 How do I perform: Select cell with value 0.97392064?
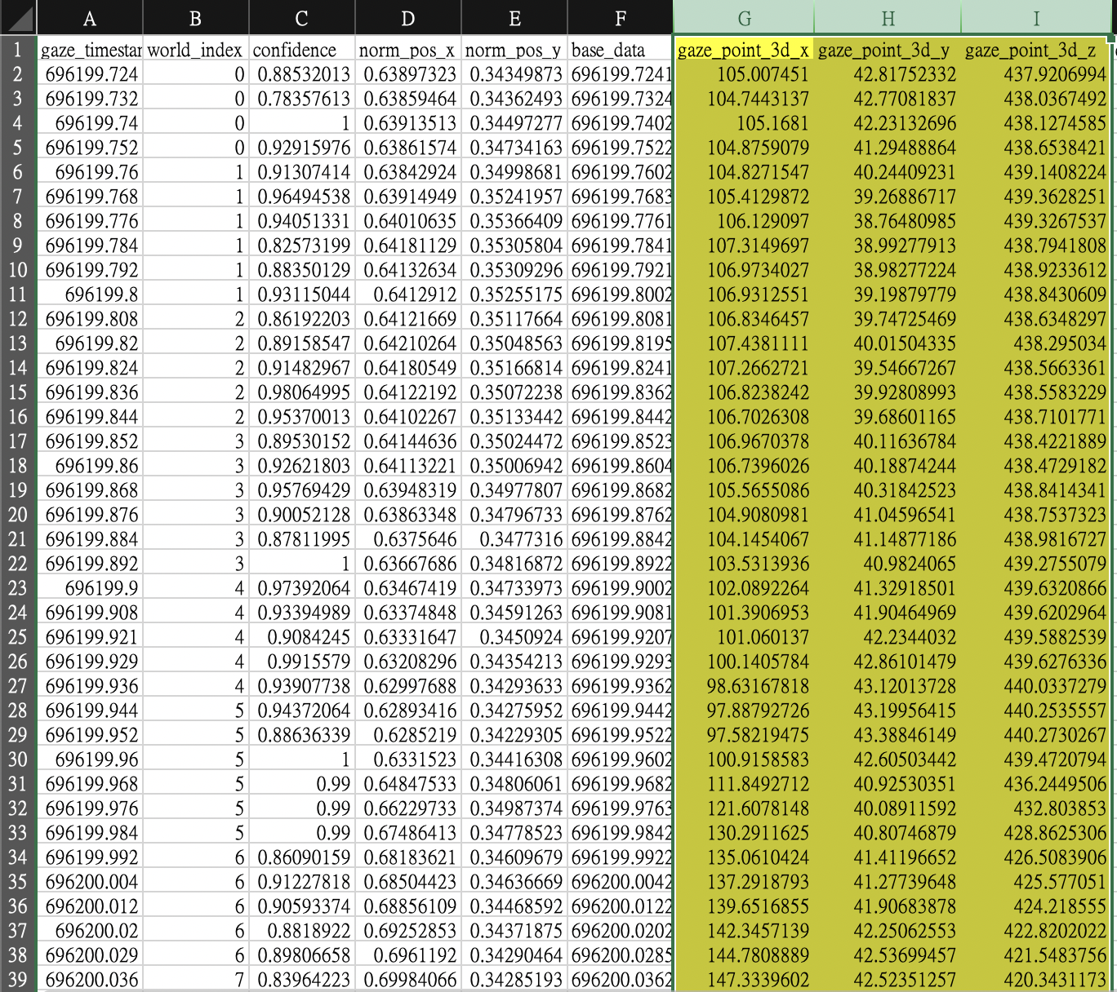tap(301, 588)
